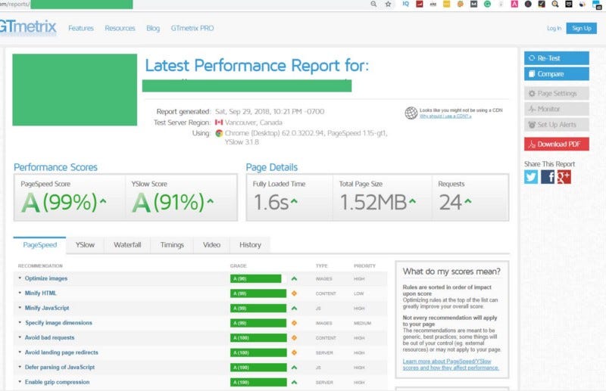Open the Waterfall tab
The width and height of the screenshot is (606, 391).
(x=127, y=245)
